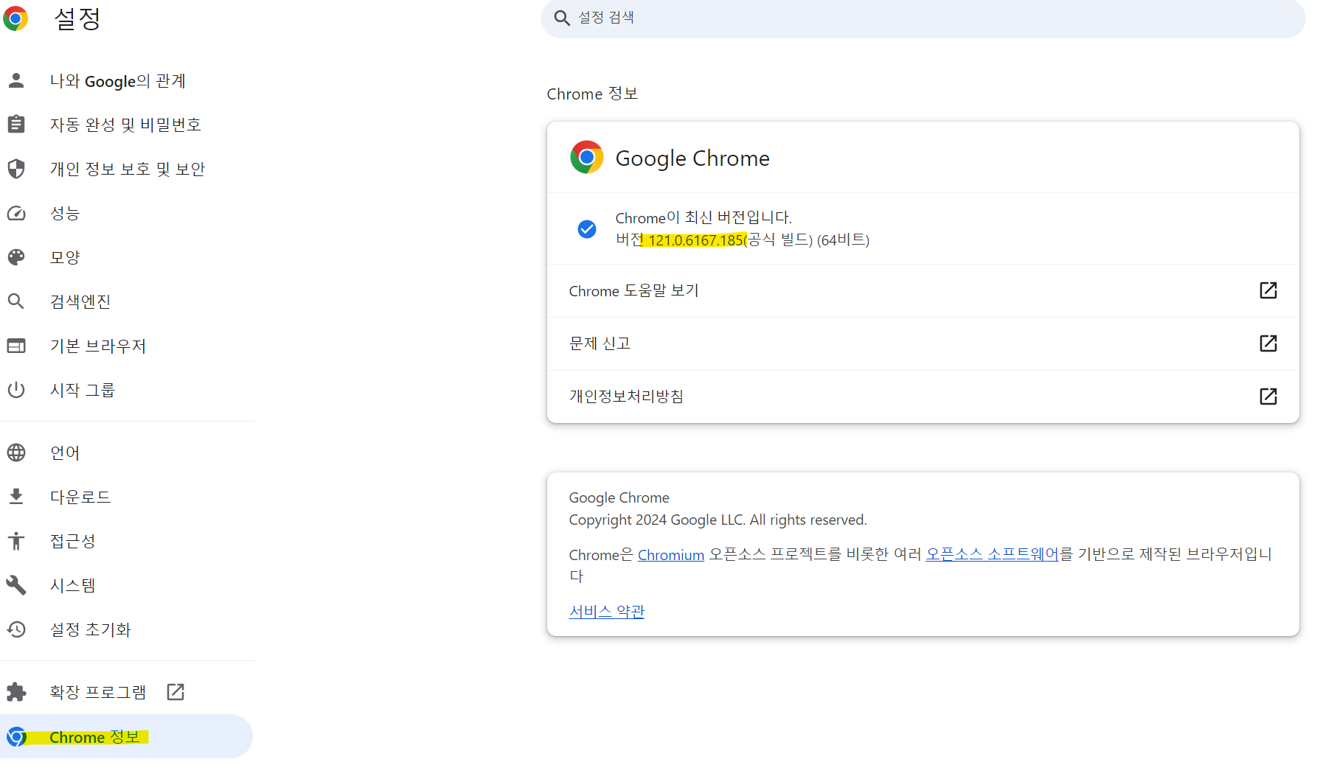Click the puzzle piece icon for 확장 프로그램
This screenshot has width=1337, height=779.
point(16,692)
